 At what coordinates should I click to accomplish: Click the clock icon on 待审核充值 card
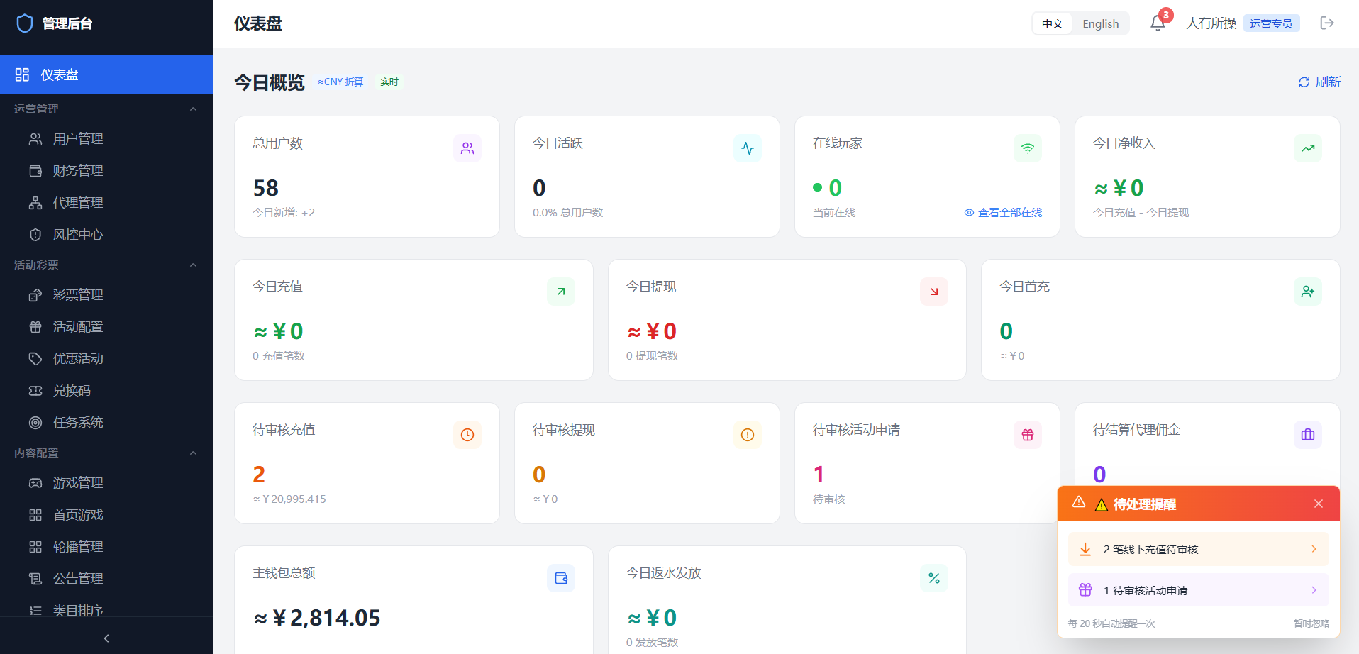pyautogui.click(x=467, y=435)
